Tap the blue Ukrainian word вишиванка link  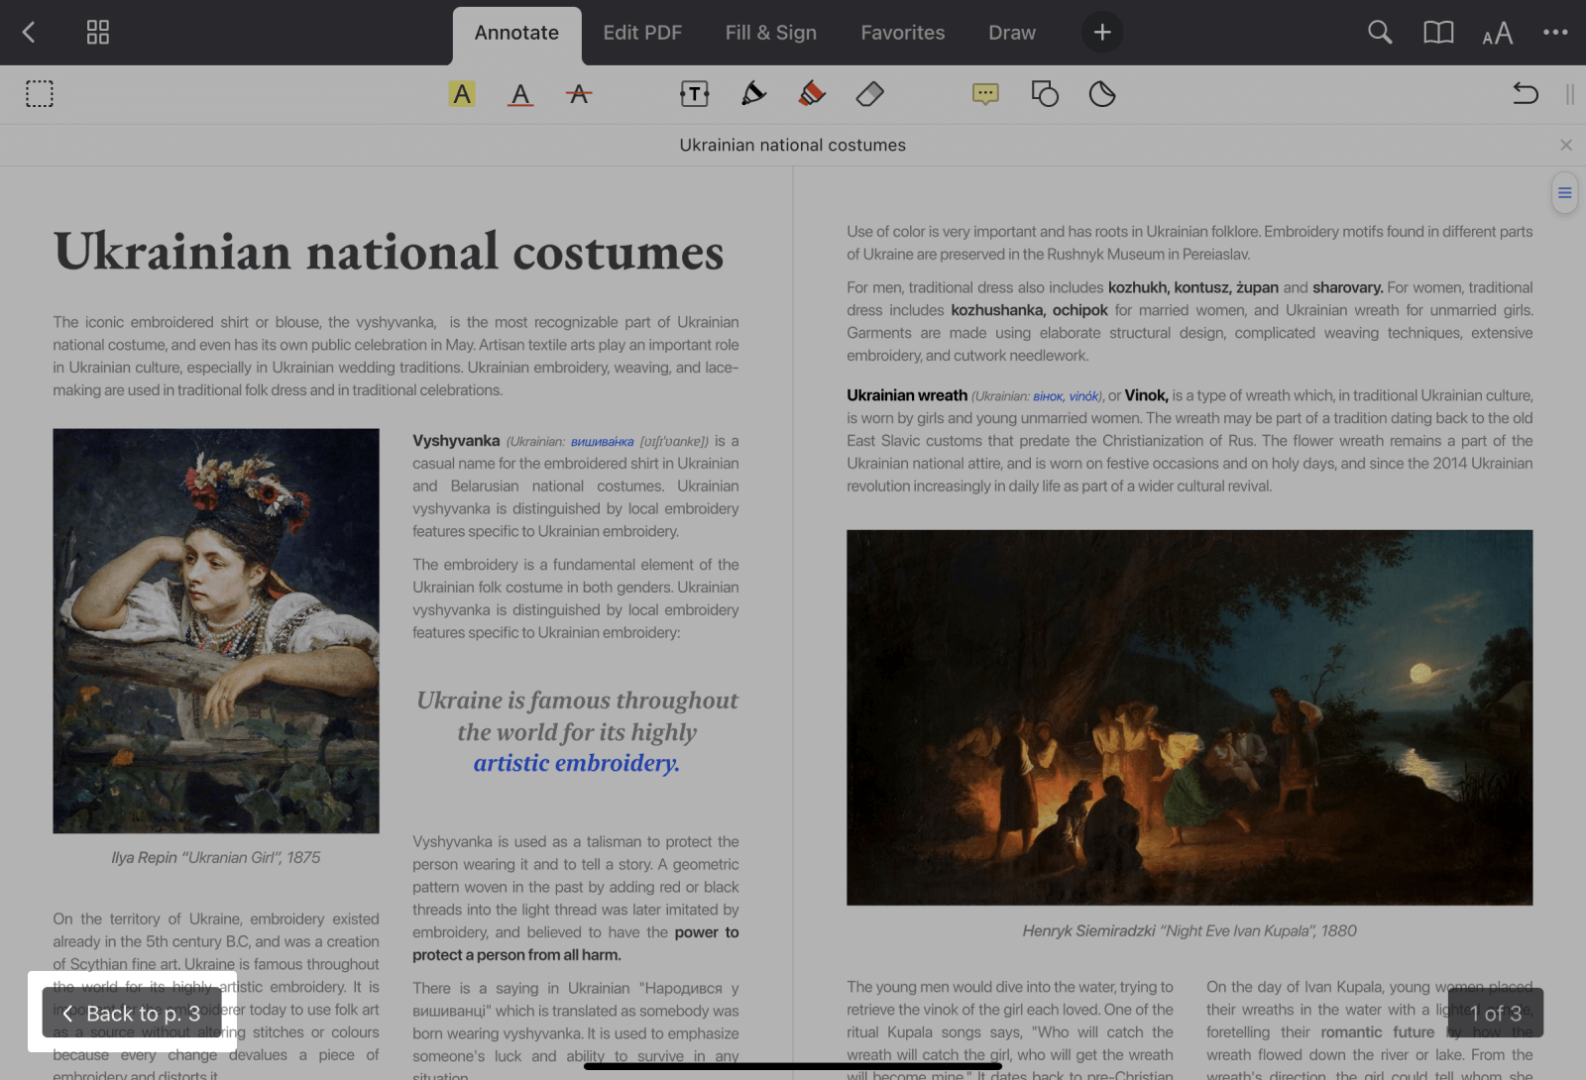(x=602, y=442)
